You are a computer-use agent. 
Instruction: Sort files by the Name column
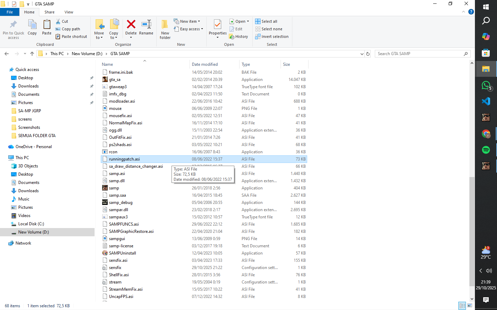145,64
